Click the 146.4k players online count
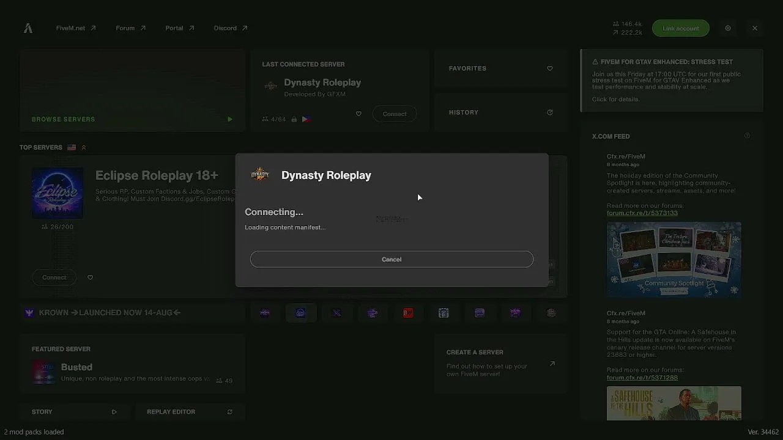 point(628,24)
